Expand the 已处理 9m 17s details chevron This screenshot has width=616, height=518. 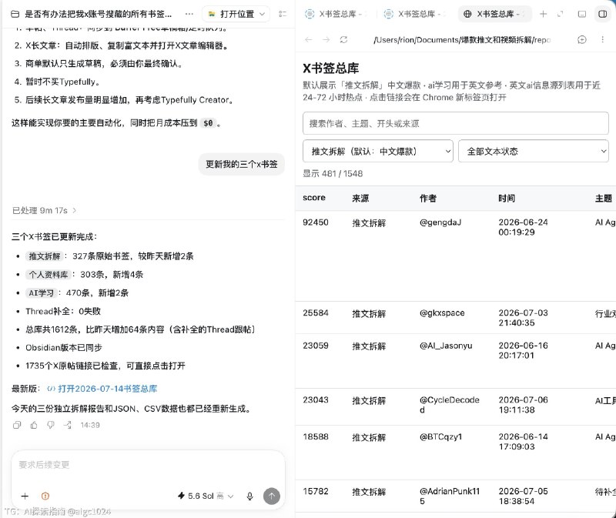74,210
